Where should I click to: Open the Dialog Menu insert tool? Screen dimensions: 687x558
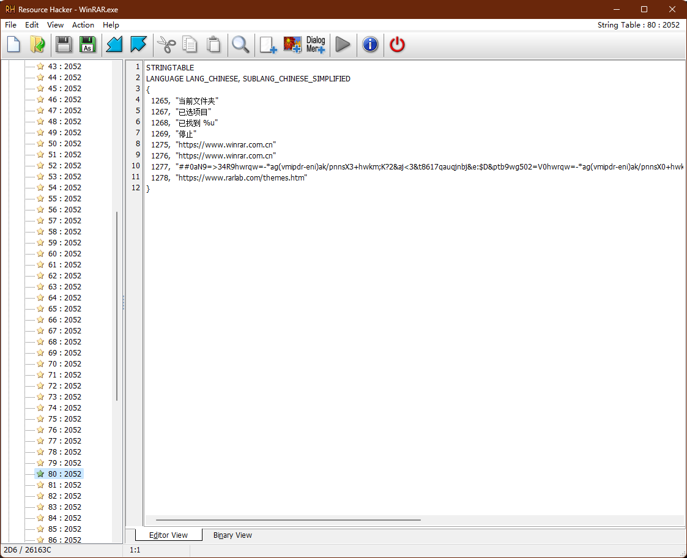[316, 45]
